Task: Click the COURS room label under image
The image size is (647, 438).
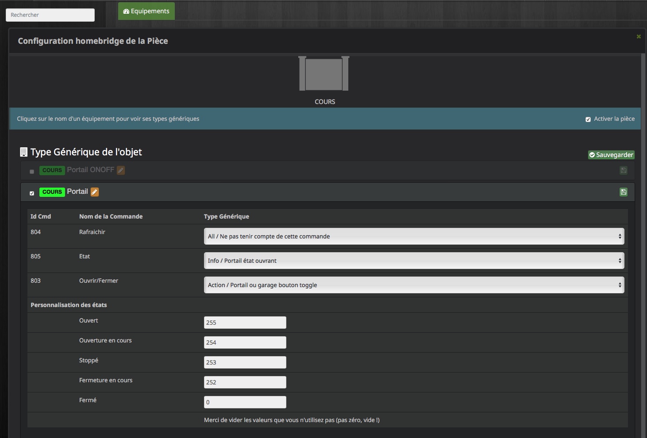Action: [325, 102]
